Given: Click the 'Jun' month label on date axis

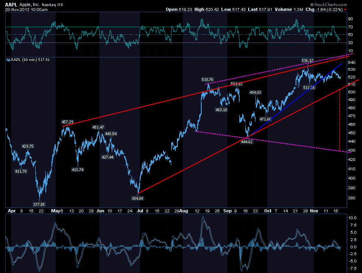Looking at the screenshot, I should (x=100, y=211).
